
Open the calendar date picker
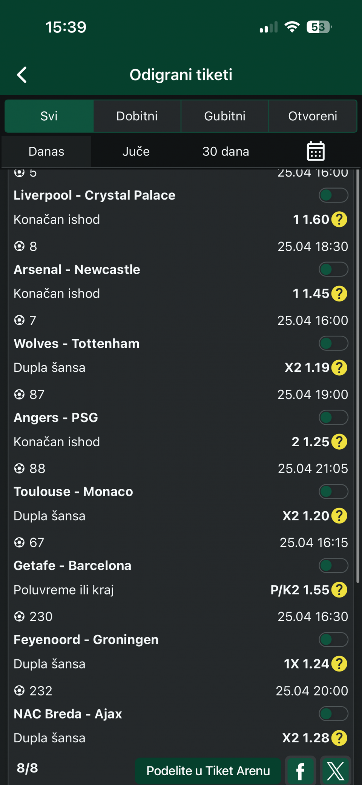coord(316,151)
